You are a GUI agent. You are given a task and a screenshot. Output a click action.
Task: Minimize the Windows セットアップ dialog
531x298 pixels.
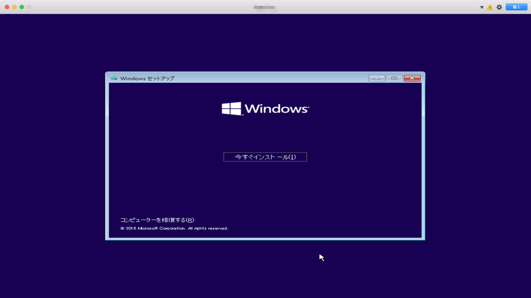click(x=377, y=78)
